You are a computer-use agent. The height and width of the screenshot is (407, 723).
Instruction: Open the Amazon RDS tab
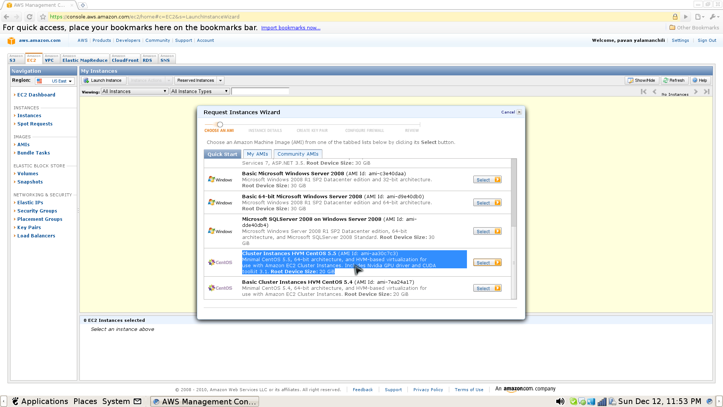pyautogui.click(x=149, y=58)
